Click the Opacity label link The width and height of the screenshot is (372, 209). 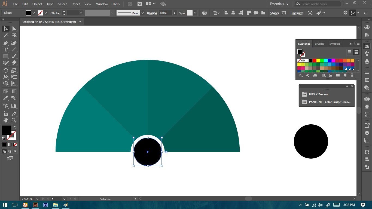click(152, 13)
